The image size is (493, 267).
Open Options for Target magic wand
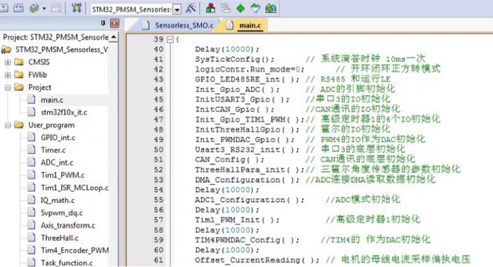pos(191,8)
